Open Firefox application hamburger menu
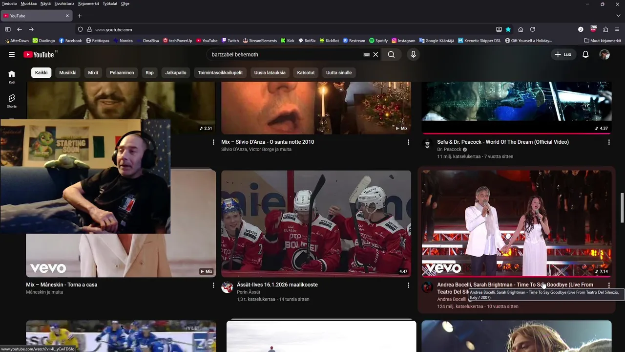Screen dimensions: 625x352 pyautogui.click(x=618, y=29)
